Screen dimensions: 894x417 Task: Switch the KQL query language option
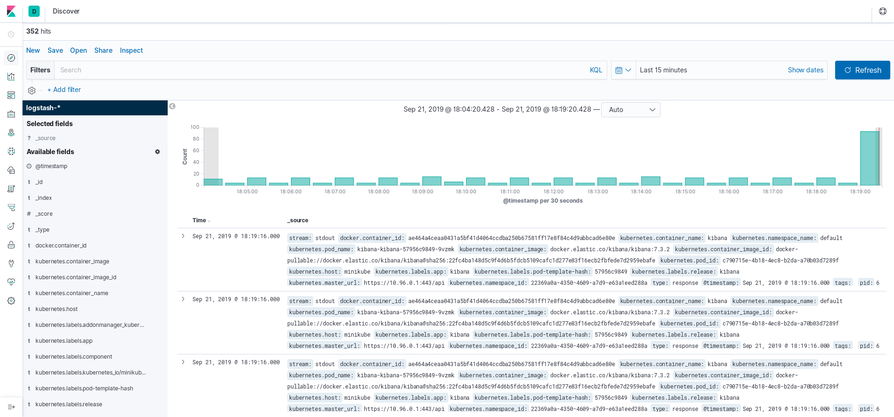pos(596,70)
